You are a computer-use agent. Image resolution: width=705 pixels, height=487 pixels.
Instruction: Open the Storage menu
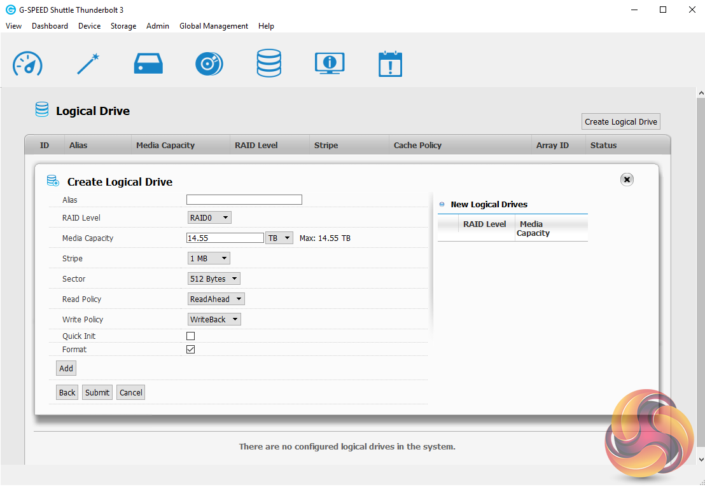click(123, 26)
